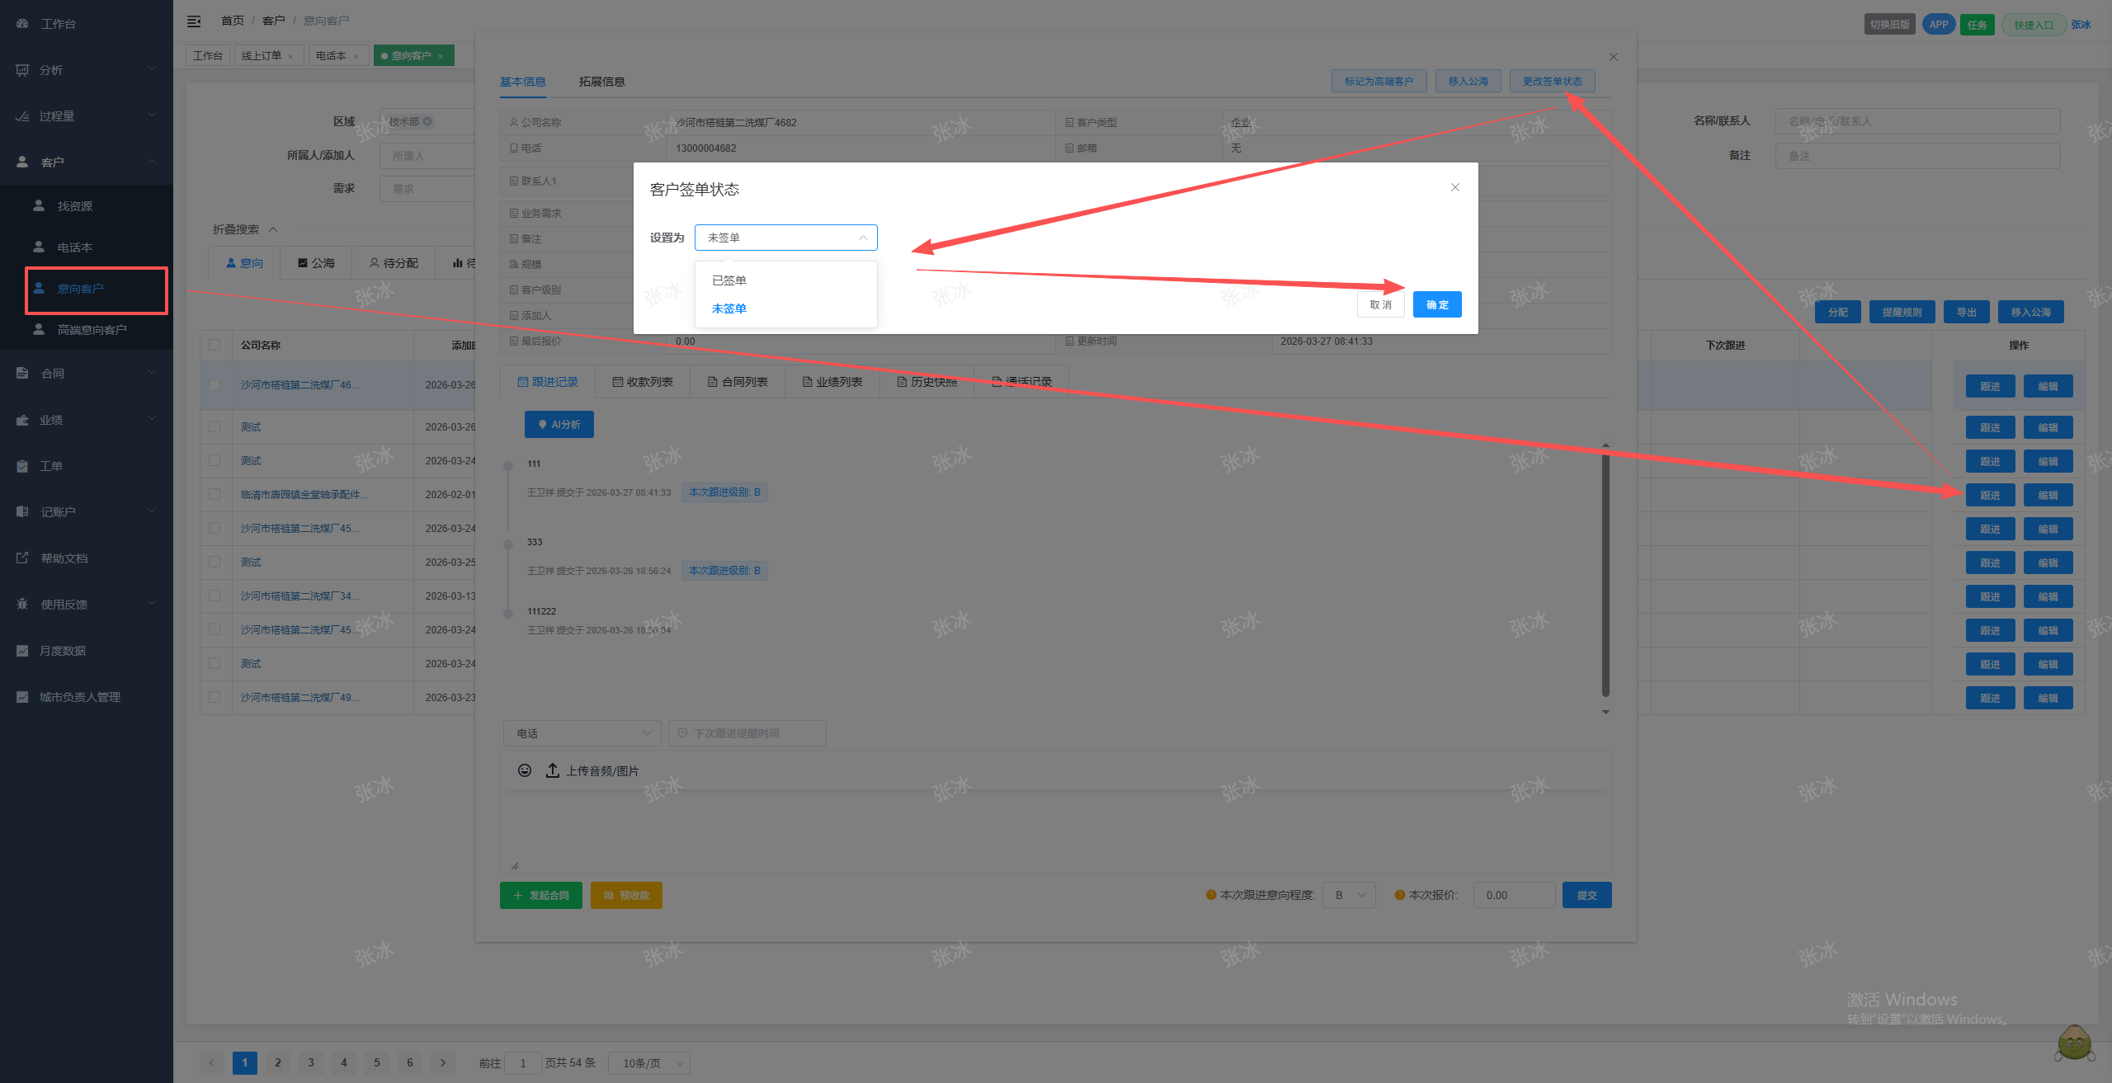The image size is (2112, 1083).
Task: Tick the checkbox for 沙河市褡裢第二洗煤厂34 row
Action: (214, 596)
